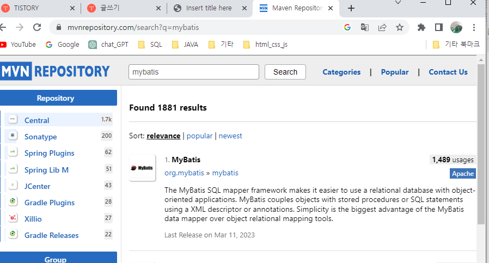Click the page vertical scrollbar
Viewport: 489px width, 263px height.
point(481,144)
